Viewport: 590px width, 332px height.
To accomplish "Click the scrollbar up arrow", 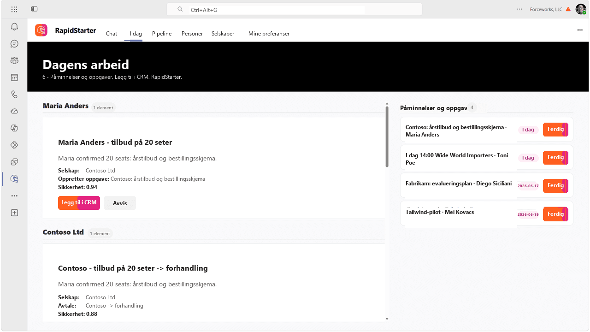I will click(387, 104).
